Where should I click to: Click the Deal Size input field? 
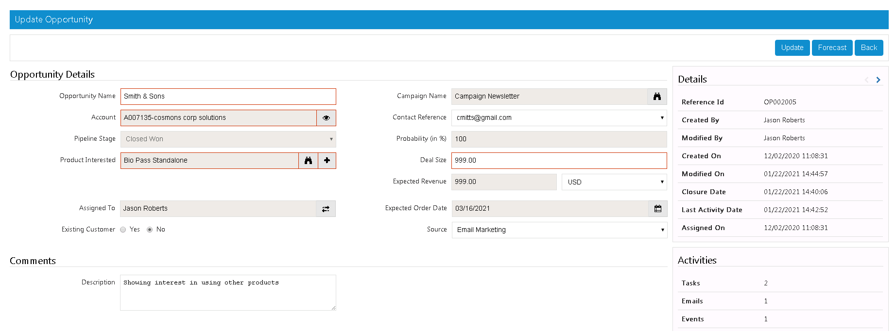coord(559,161)
